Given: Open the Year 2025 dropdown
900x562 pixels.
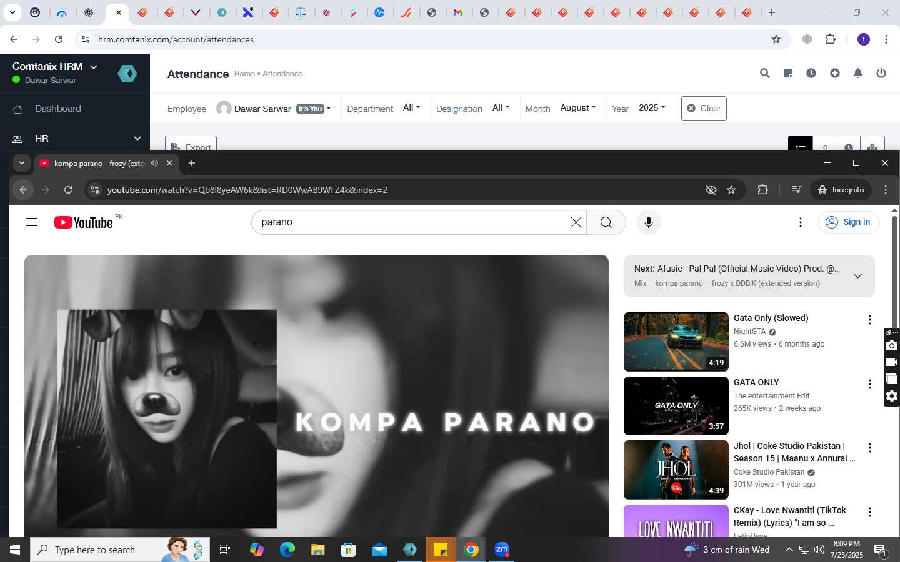Looking at the screenshot, I should [x=652, y=107].
